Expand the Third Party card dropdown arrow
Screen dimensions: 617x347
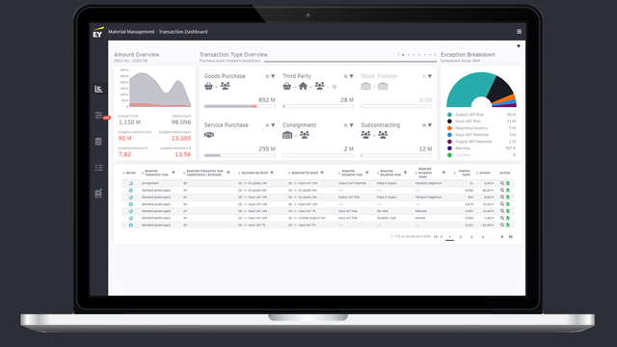click(351, 76)
